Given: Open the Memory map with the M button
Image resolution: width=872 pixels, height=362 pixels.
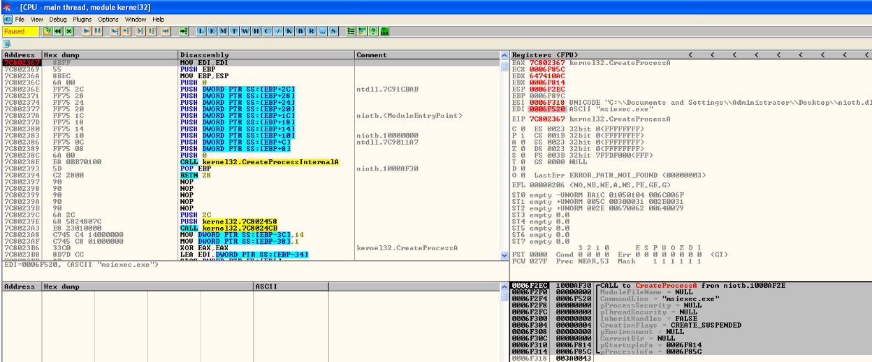Looking at the screenshot, I should point(224,31).
